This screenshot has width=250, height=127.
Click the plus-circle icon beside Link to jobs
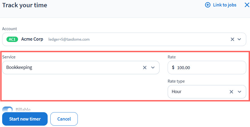(x=208, y=5)
